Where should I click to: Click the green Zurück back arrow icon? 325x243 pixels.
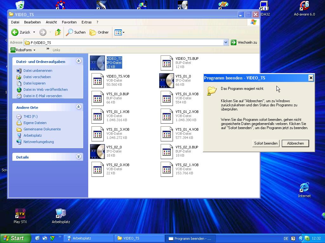[15, 32]
